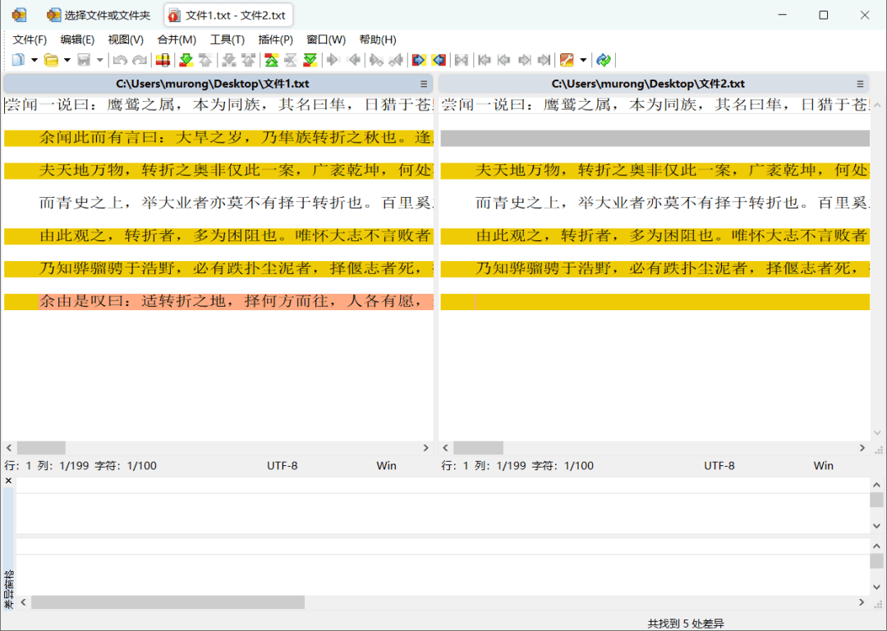Image resolution: width=887 pixels, height=631 pixels.
Task: Click the Open folder icon
Action: coord(52,59)
